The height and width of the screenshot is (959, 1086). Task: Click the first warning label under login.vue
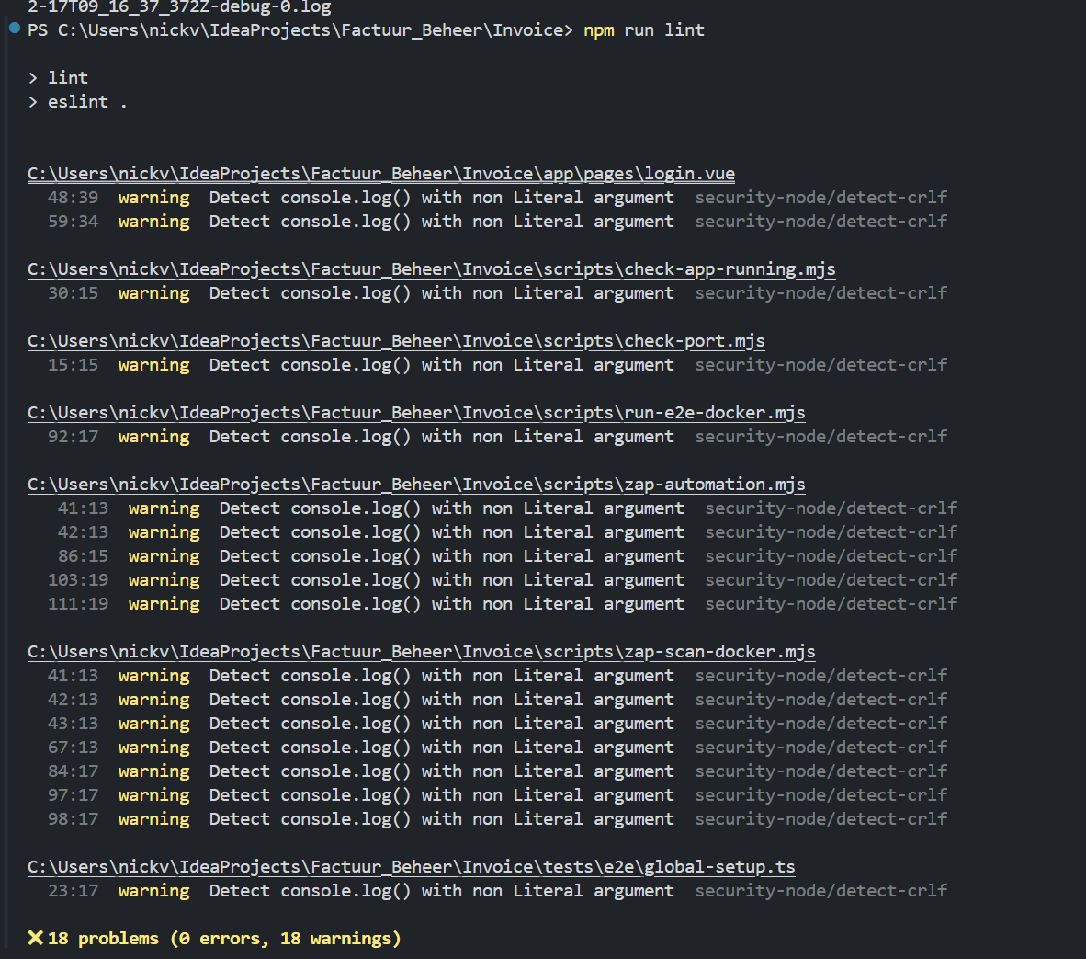(x=153, y=197)
